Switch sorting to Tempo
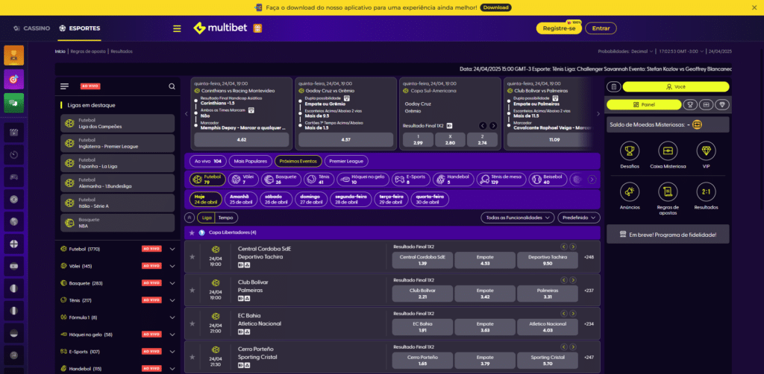The height and width of the screenshot is (374, 764). (x=225, y=218)
